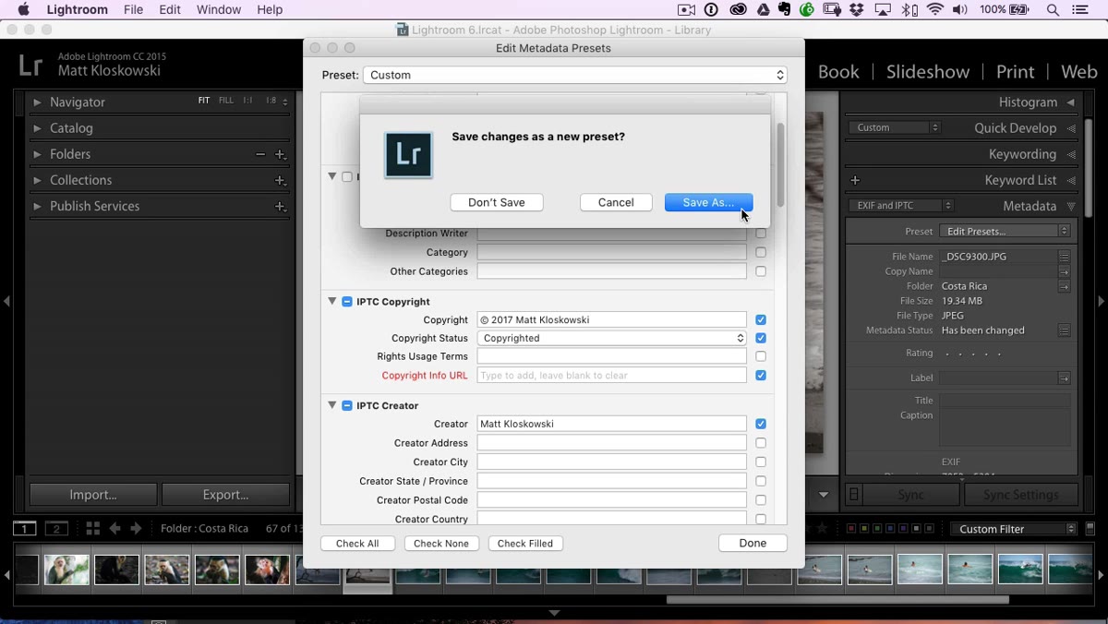The height and width of the screenshot is (624, 1108).
Task: Uncheck the Copyright Status checkbox
Action: (x=761, y=338)
